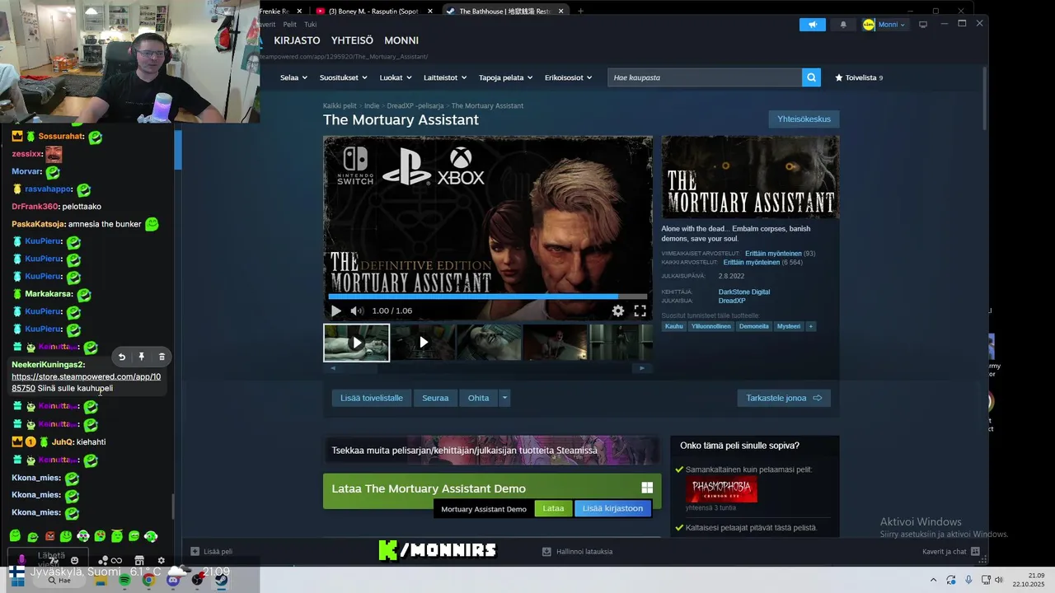Open File Explorer from the taskbar

tap(101, 580)
